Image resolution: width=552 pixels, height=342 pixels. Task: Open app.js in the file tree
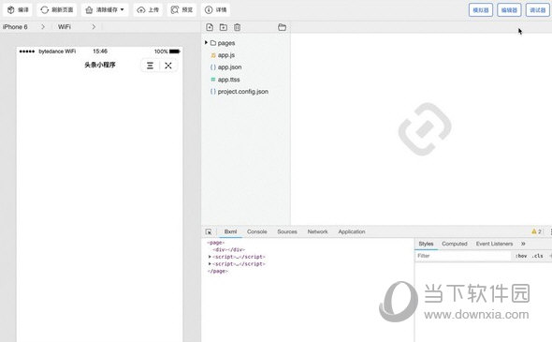tap(226, 55)
